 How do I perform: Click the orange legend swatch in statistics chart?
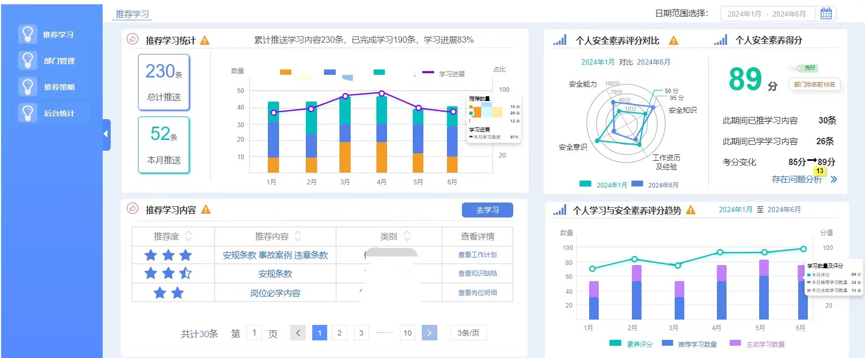286,72
